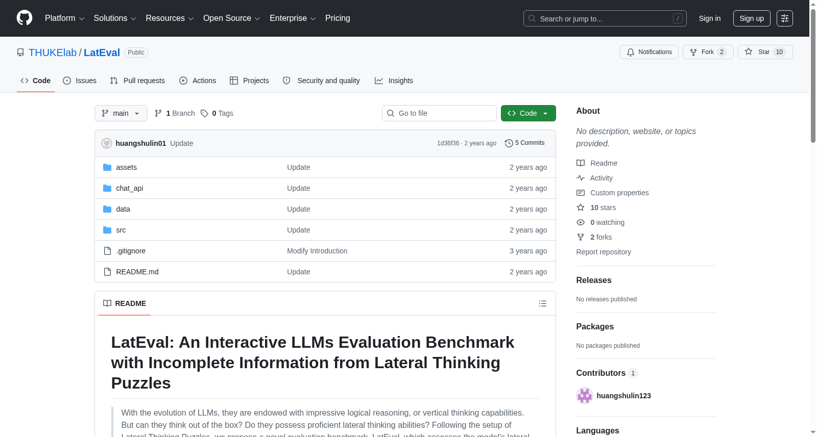Expand the Open Source menu
The width and height of the screenshot is (817, 437).
pyautogui.click(x=232, y=18)
